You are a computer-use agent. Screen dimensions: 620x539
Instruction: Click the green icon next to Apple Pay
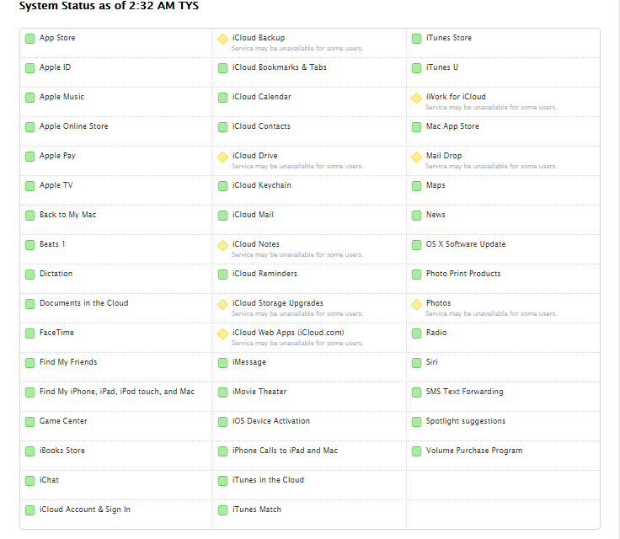[29, 157]
